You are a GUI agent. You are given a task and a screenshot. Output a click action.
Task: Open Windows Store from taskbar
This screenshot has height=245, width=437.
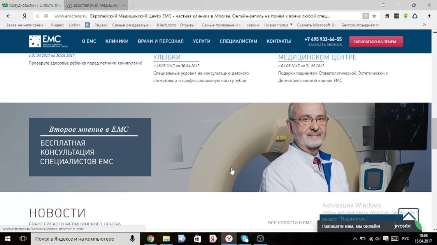[x=197, y=239]
